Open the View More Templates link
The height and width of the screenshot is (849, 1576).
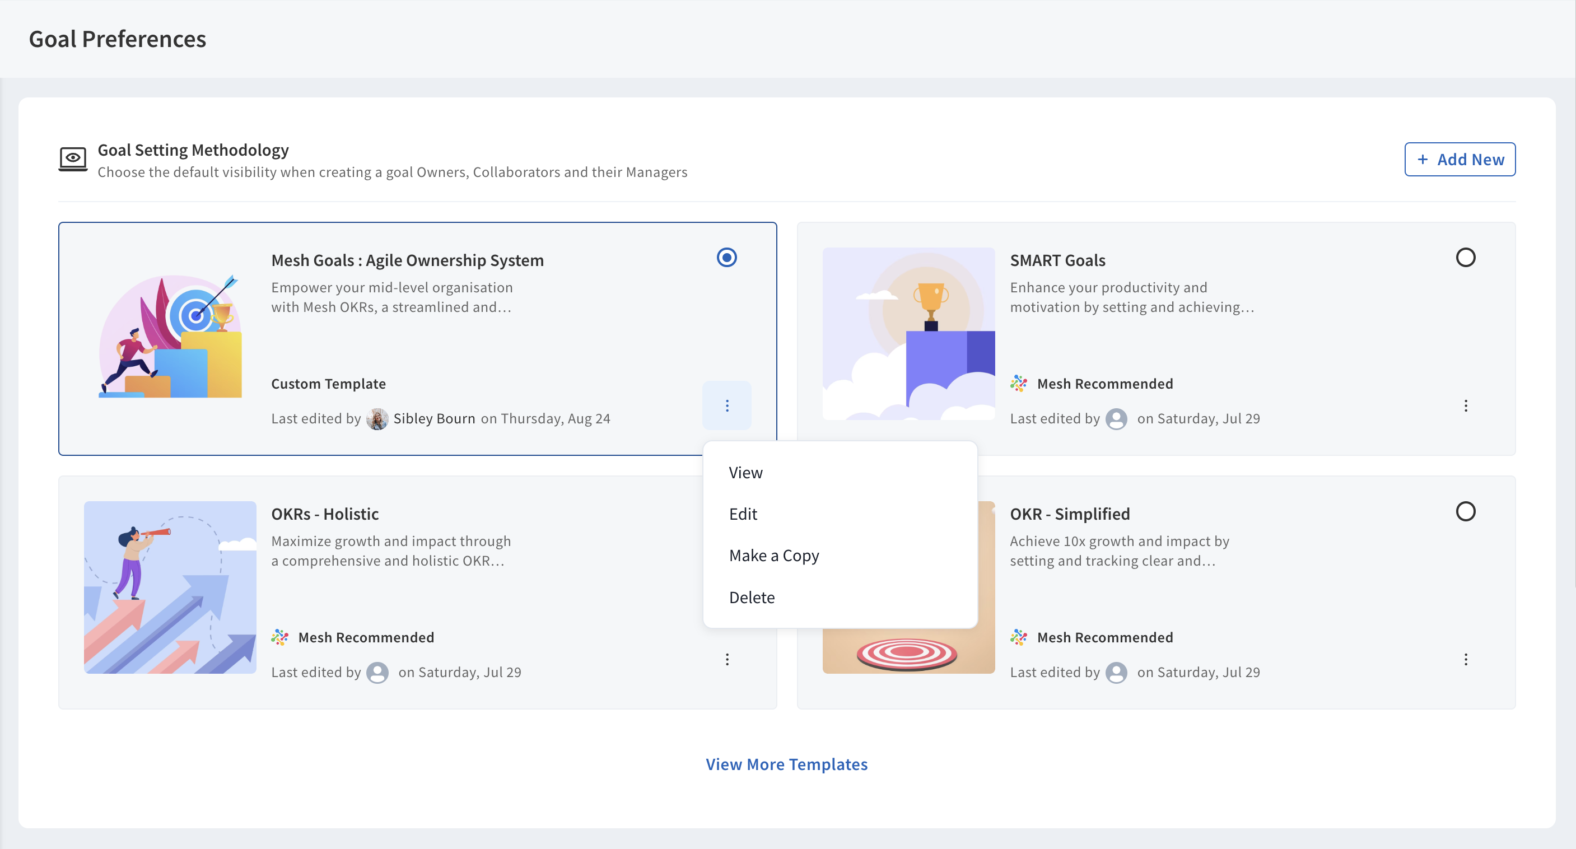[786, 764]
